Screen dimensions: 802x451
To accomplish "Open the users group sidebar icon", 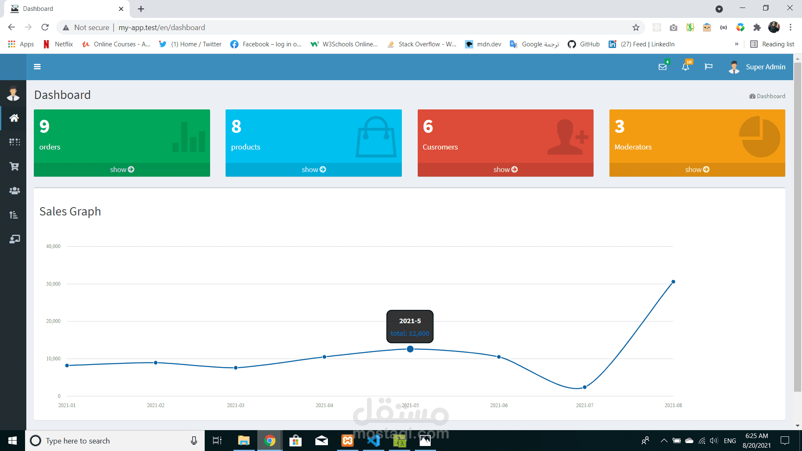I will coord(14,191).
